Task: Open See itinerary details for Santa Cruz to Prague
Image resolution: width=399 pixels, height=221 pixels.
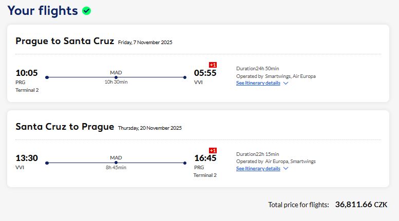Action: pyautogui.click(x=258, y=168)
